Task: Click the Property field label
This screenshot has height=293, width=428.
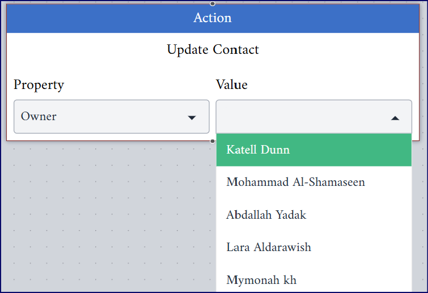Action: (39, 85)
